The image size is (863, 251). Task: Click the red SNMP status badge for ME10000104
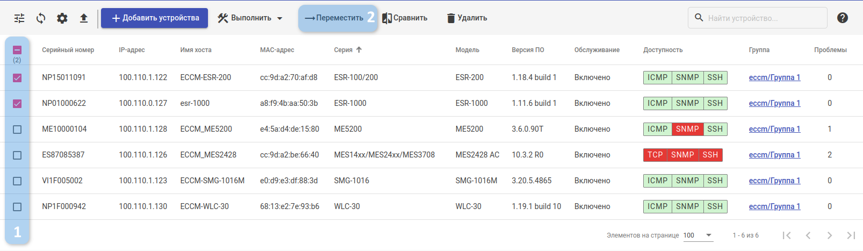coord(687,129)
